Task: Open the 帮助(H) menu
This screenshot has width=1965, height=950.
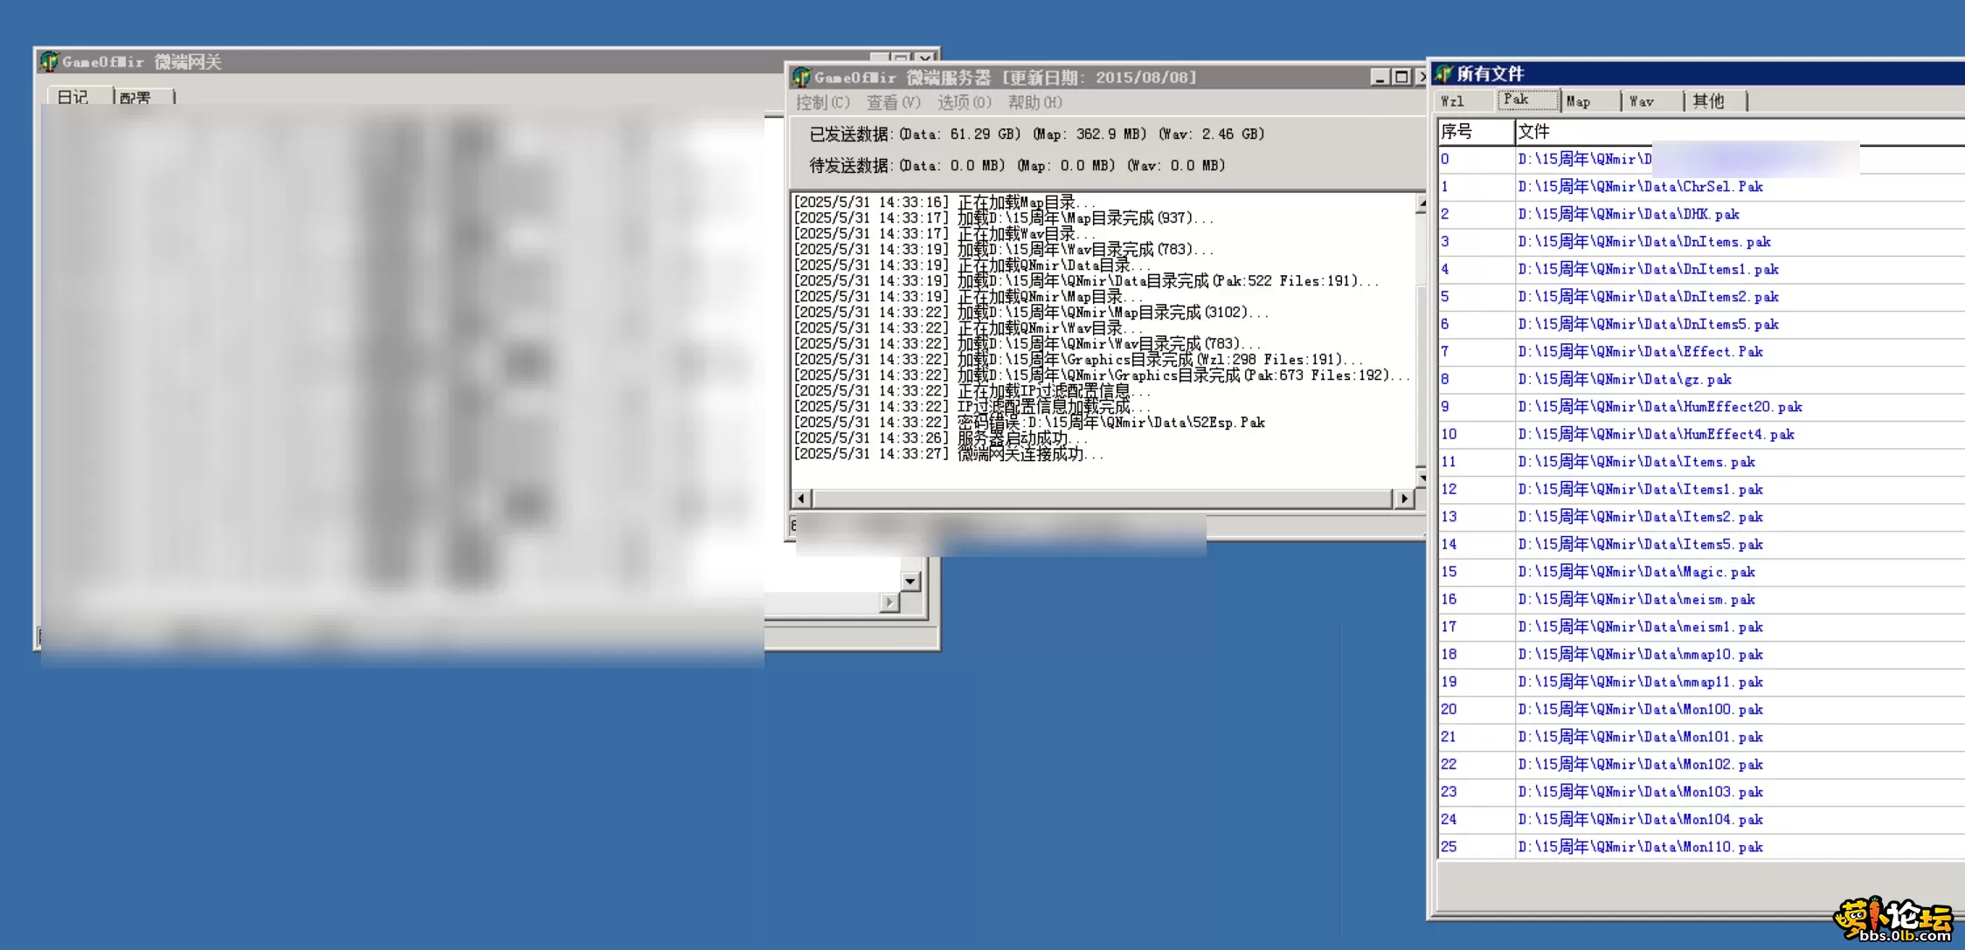Action: (x=1034, y=103)
